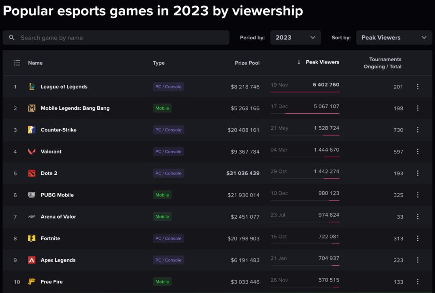Open the Period by 2023 dropdown
Image resolution: width=435 pixels, height=293 pixels.
(x=295, y=37)
